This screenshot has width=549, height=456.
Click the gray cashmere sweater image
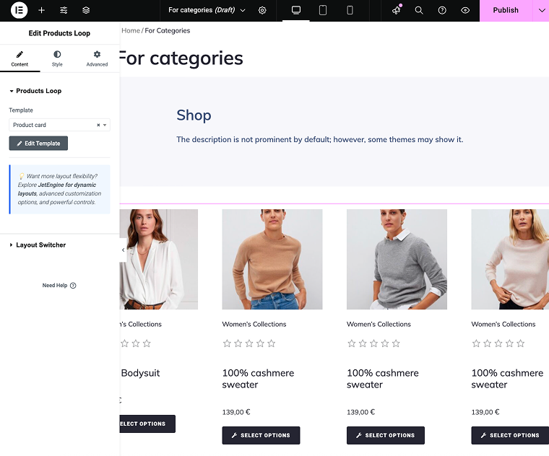pos(397,259)
